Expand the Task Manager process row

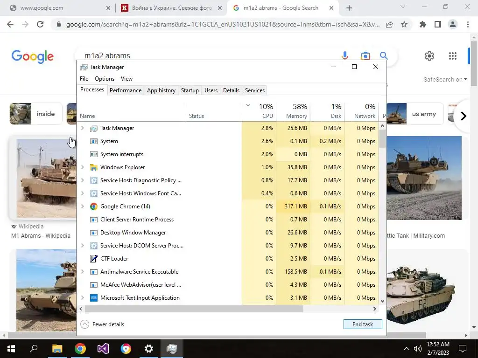click(82, 128)
